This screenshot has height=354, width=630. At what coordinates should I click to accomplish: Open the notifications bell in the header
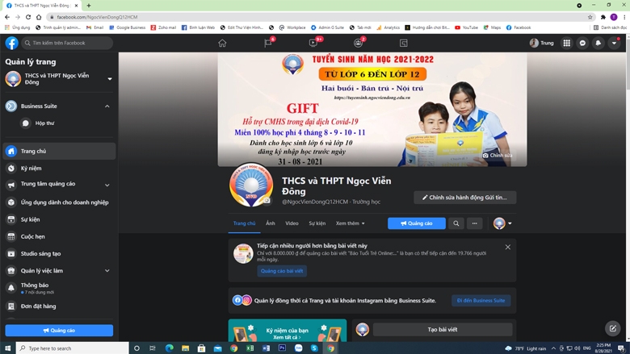click(x=598, y=43)
